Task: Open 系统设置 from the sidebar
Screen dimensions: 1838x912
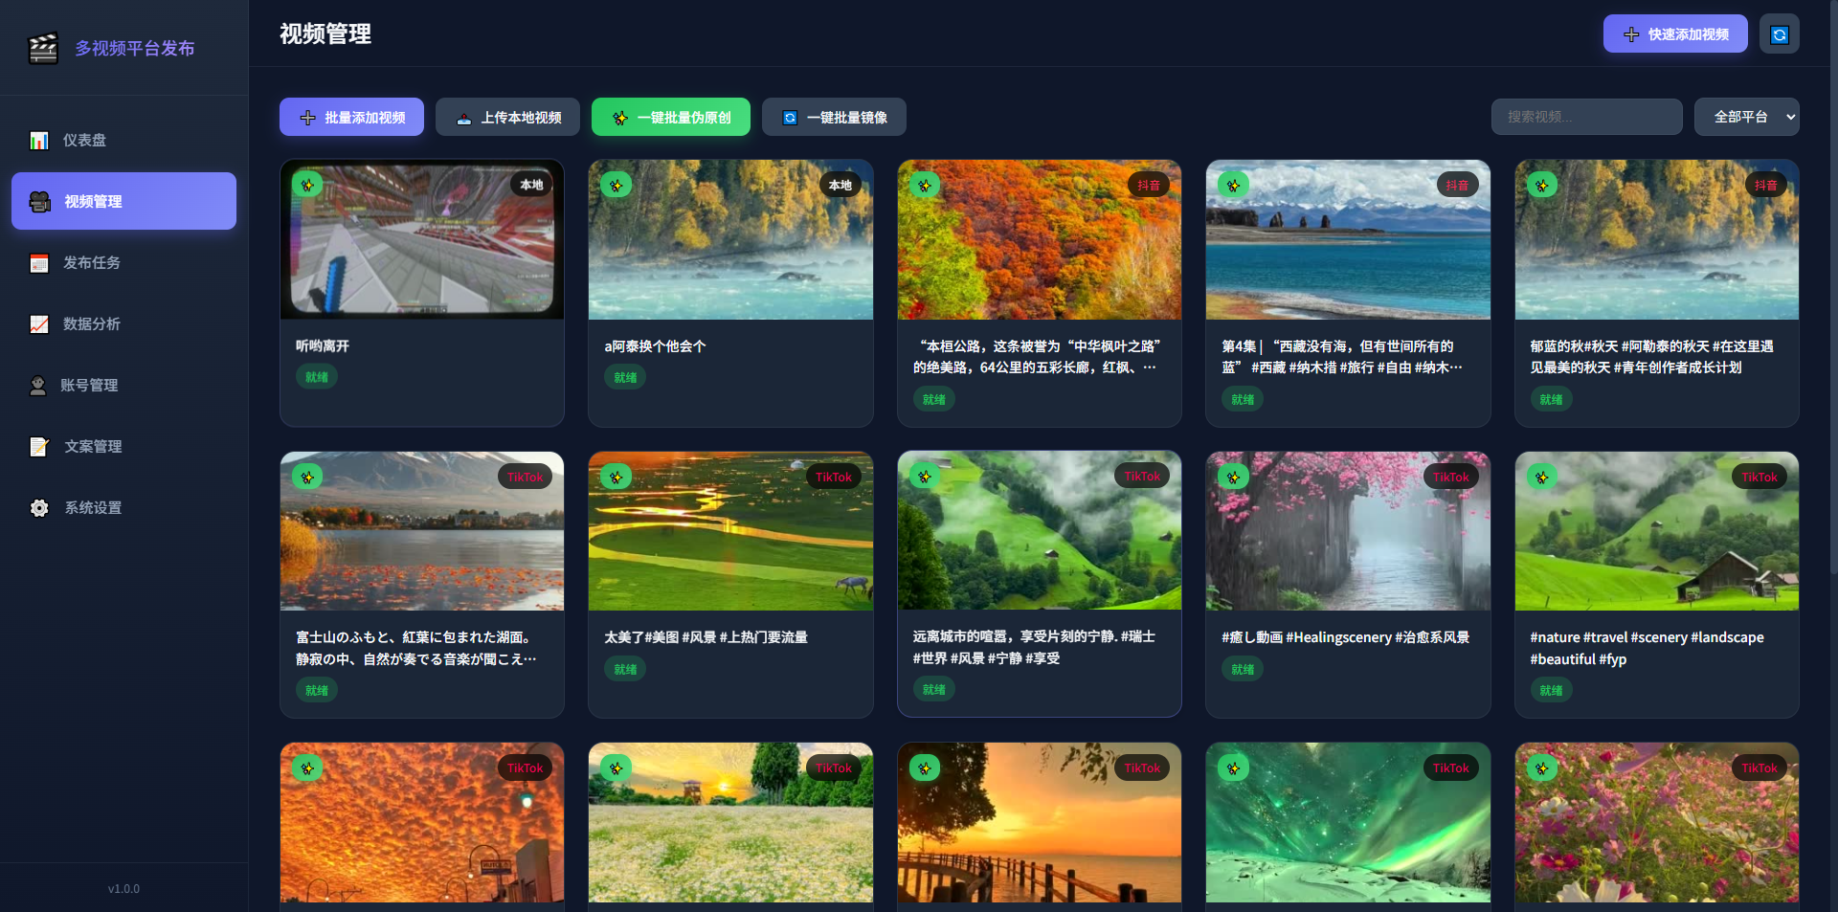Action: click(x=92, y=508)
